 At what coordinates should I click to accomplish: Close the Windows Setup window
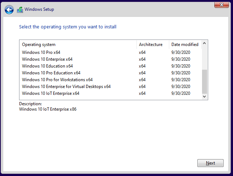pos(222,4)
